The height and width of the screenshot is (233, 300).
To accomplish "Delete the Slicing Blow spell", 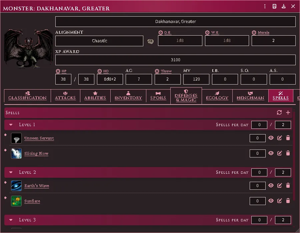I will point(288,153).
